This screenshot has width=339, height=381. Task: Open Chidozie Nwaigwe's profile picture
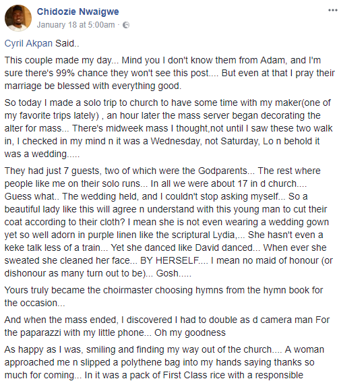coord(18,18)
